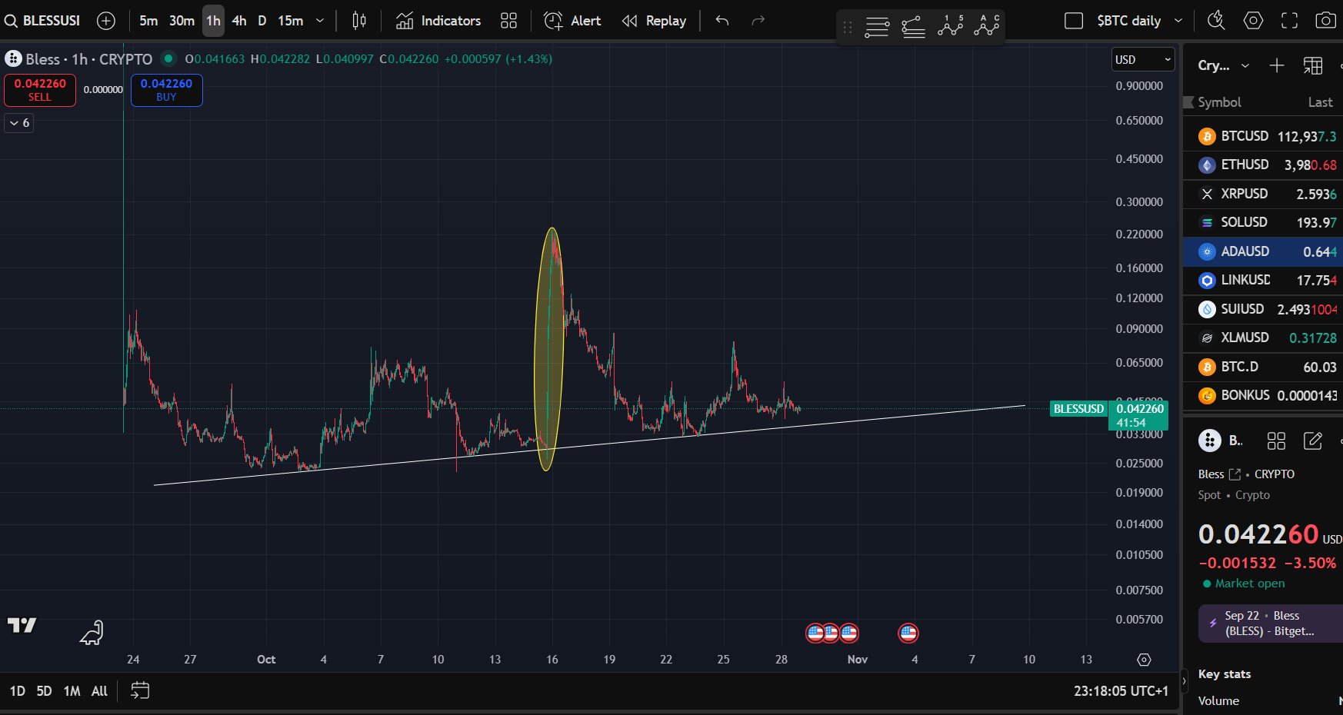Set date range to 1M

pos(72,691)
